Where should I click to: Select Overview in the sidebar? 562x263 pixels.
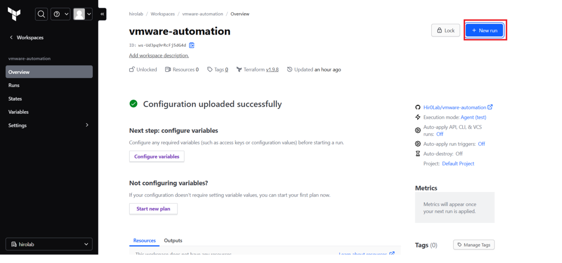point(49,72)
